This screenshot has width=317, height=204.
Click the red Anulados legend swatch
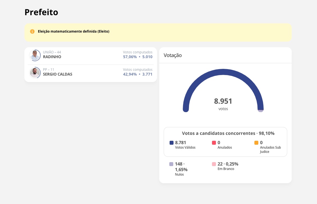[x=214, y=143]
